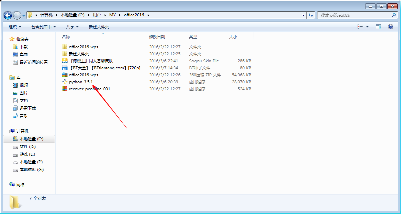401x214 pixels.
Task: Open the 共享 menu
Action: pos(72,27)
